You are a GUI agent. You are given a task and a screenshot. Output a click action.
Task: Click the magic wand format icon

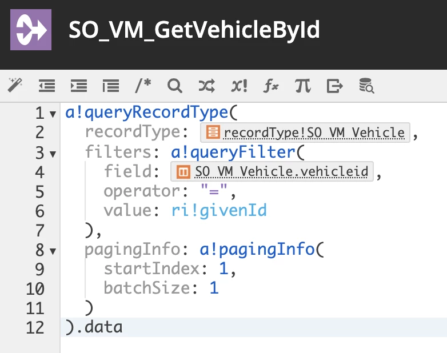click(15, 85)
